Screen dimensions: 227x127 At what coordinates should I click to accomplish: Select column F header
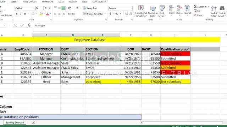click(131, 35)
